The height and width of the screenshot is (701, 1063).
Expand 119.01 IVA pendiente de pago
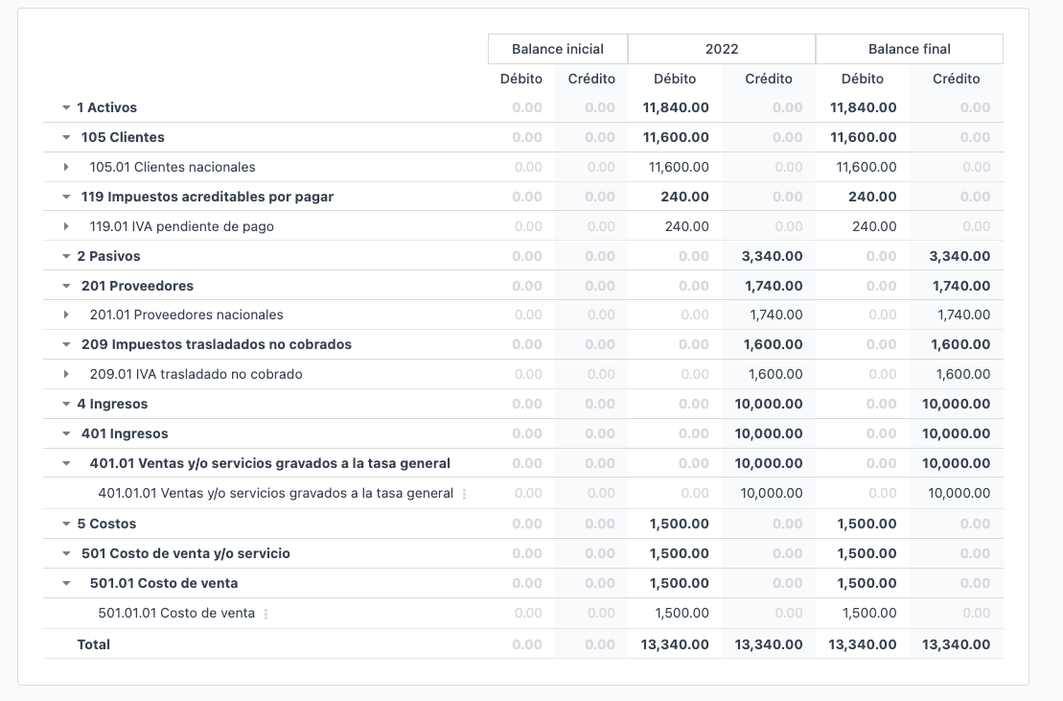(66, 227)
